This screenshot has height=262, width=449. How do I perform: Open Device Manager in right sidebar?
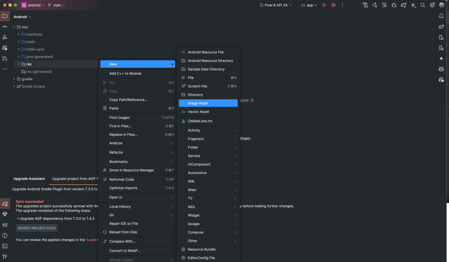point(441,37)
